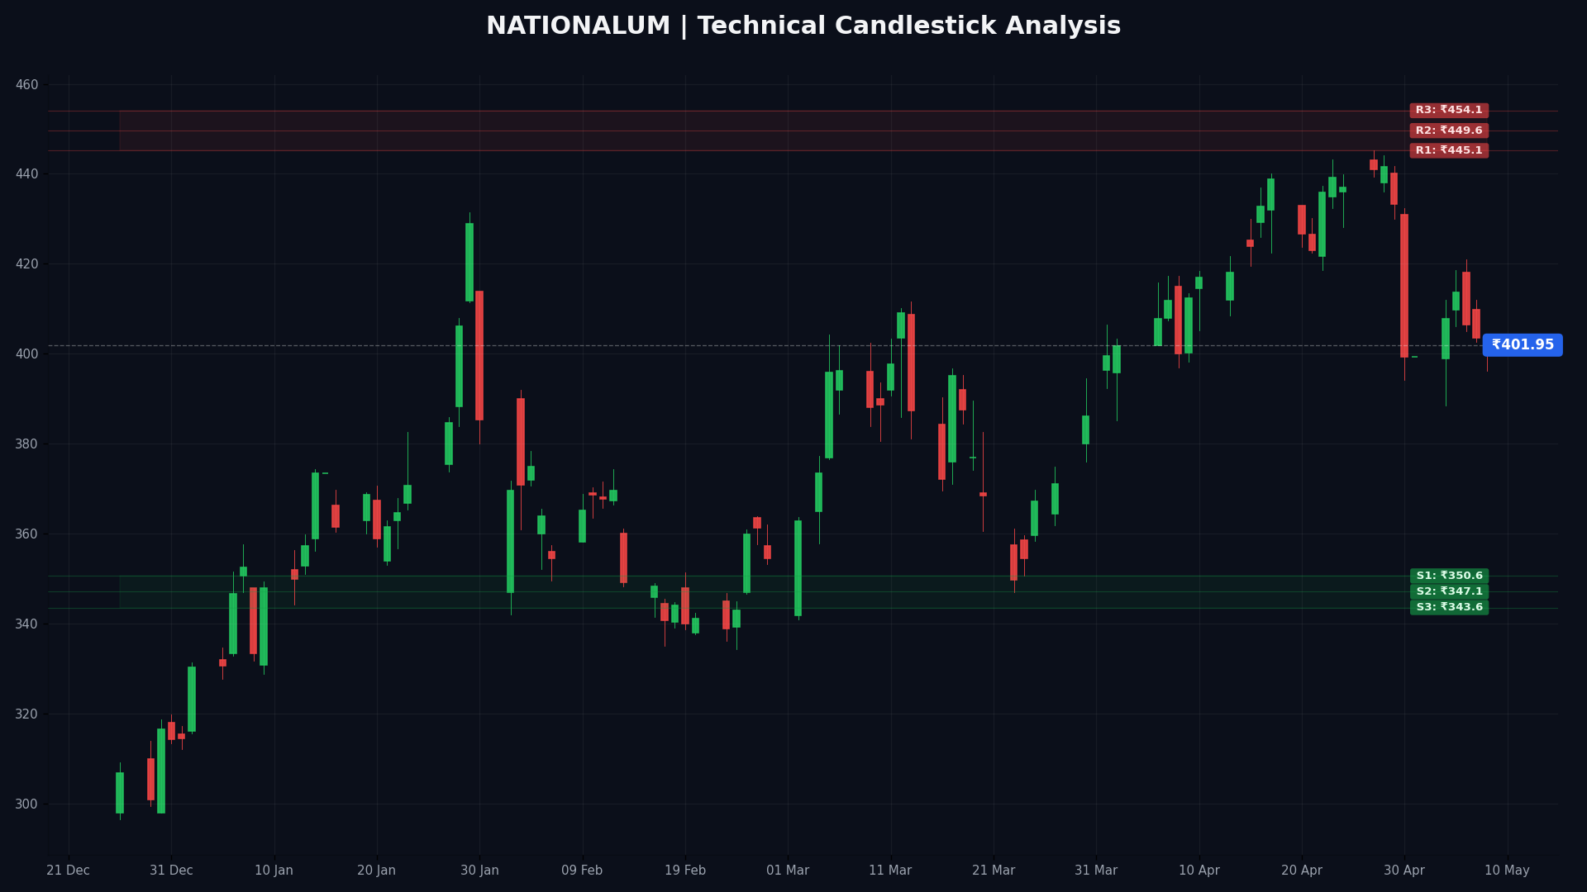This screenshot has width=1587, height=892.
Task: Click the 30 Jan date label
Action: [479, 871]
